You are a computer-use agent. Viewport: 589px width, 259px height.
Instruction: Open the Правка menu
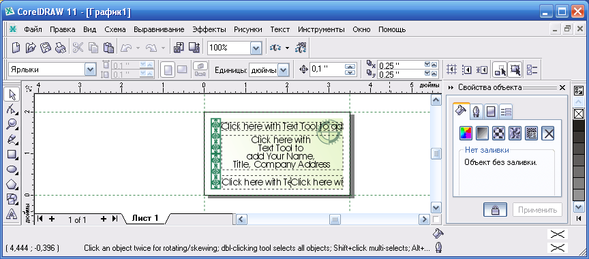coord(62,29)
